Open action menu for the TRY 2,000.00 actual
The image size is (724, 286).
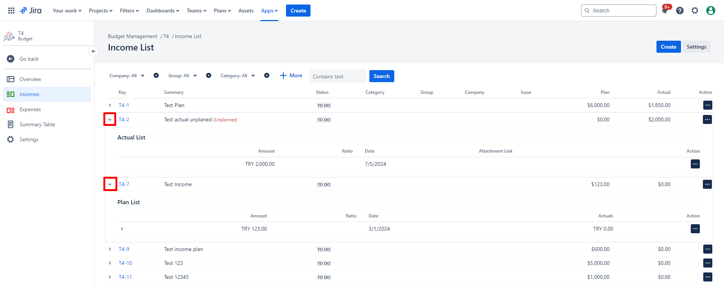(695, 164)
